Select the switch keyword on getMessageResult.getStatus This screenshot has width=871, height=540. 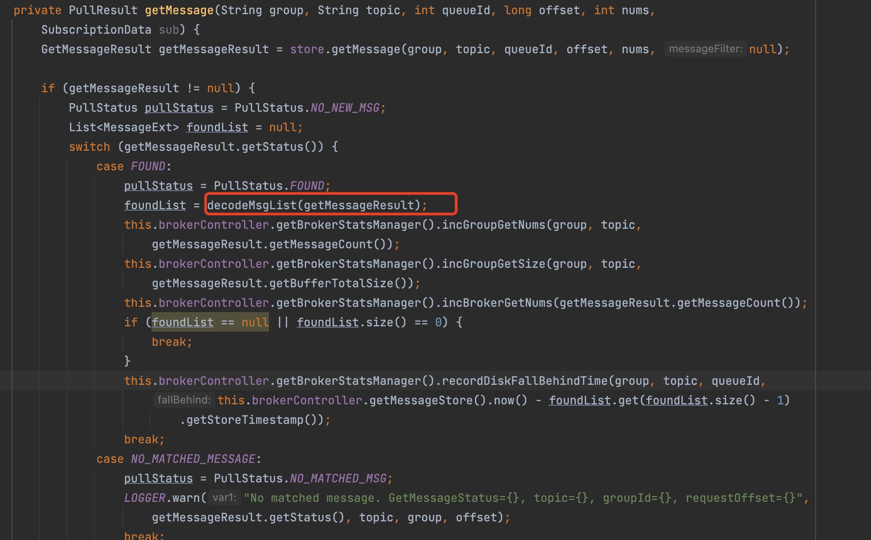click(x=89, y=146)
